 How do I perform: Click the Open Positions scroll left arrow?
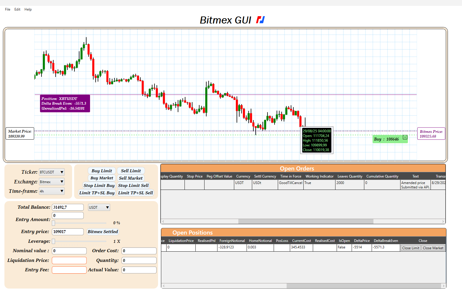(x=164, y=286)
